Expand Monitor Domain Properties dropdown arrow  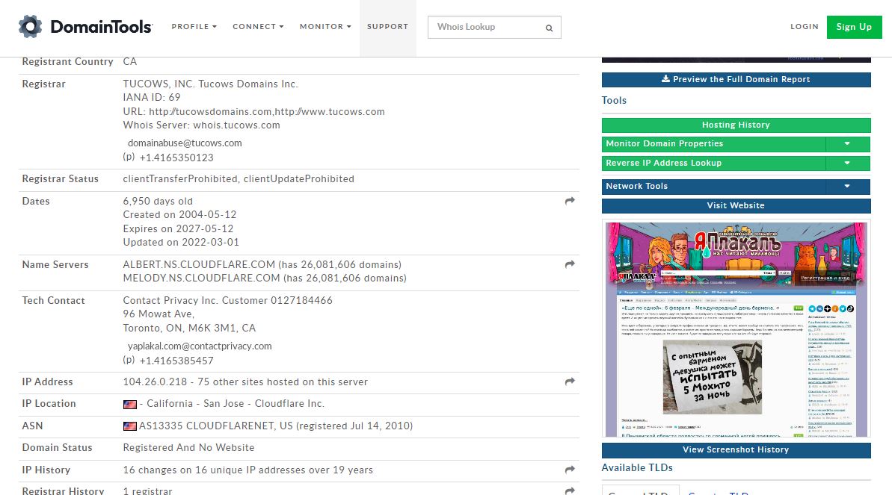coord(847,144)
